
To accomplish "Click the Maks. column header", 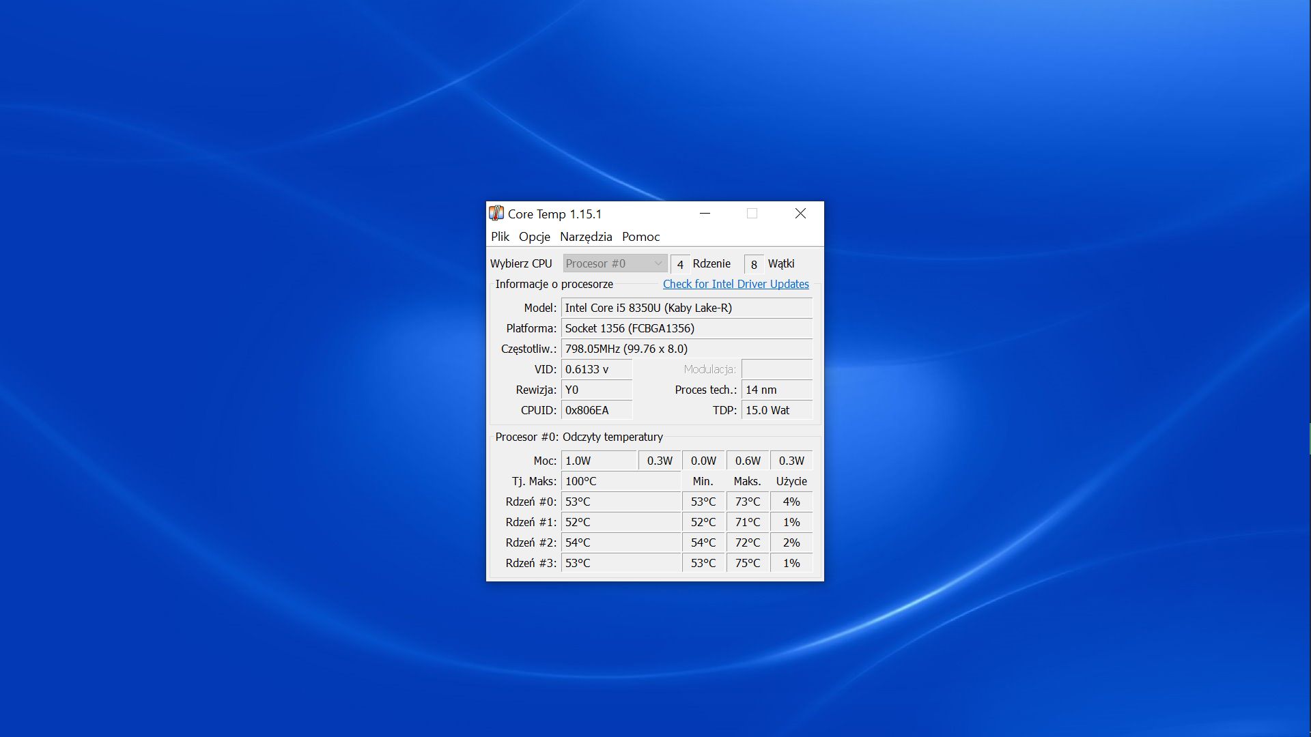I will click(747, 481).
